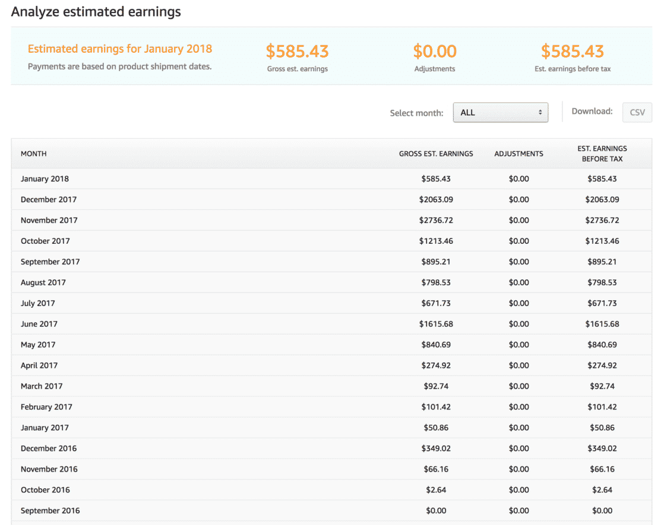Click the EST. EARNINGS BEFORE TAX column header

(x=602, y=154)
